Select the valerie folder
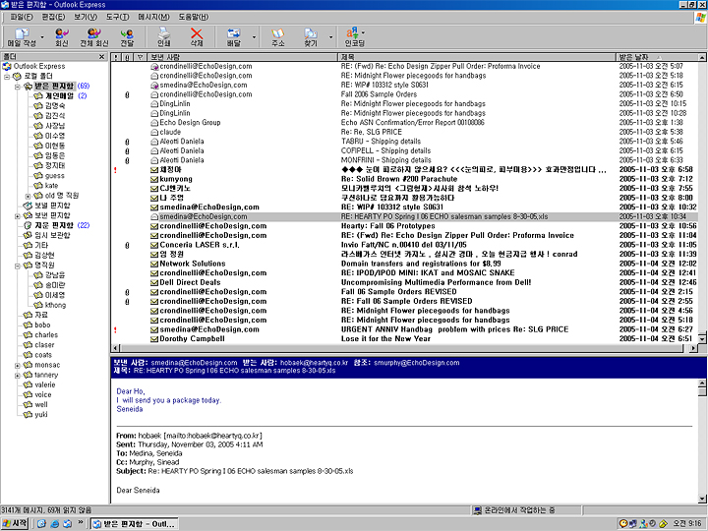The width and height of the screenshot is (708, 531). [39, 384]
